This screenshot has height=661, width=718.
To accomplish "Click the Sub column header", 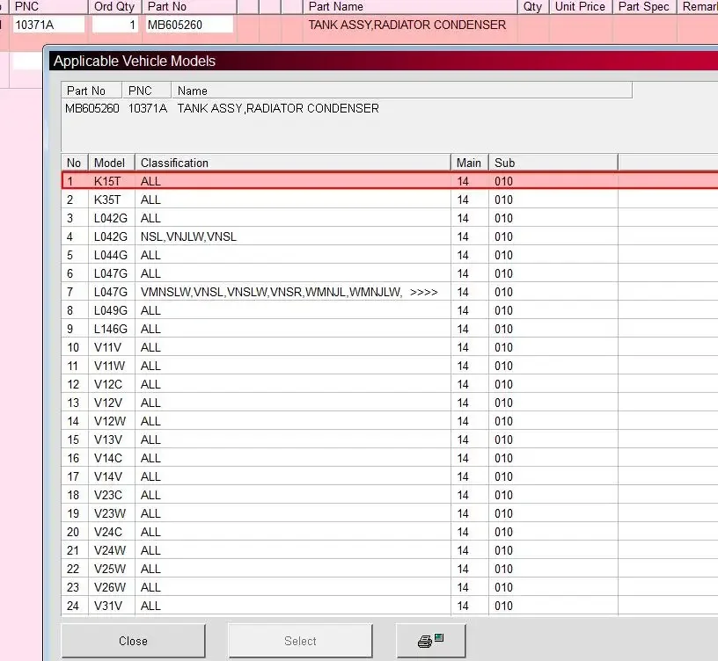I will pyautogui.click(x=553, y=163).
